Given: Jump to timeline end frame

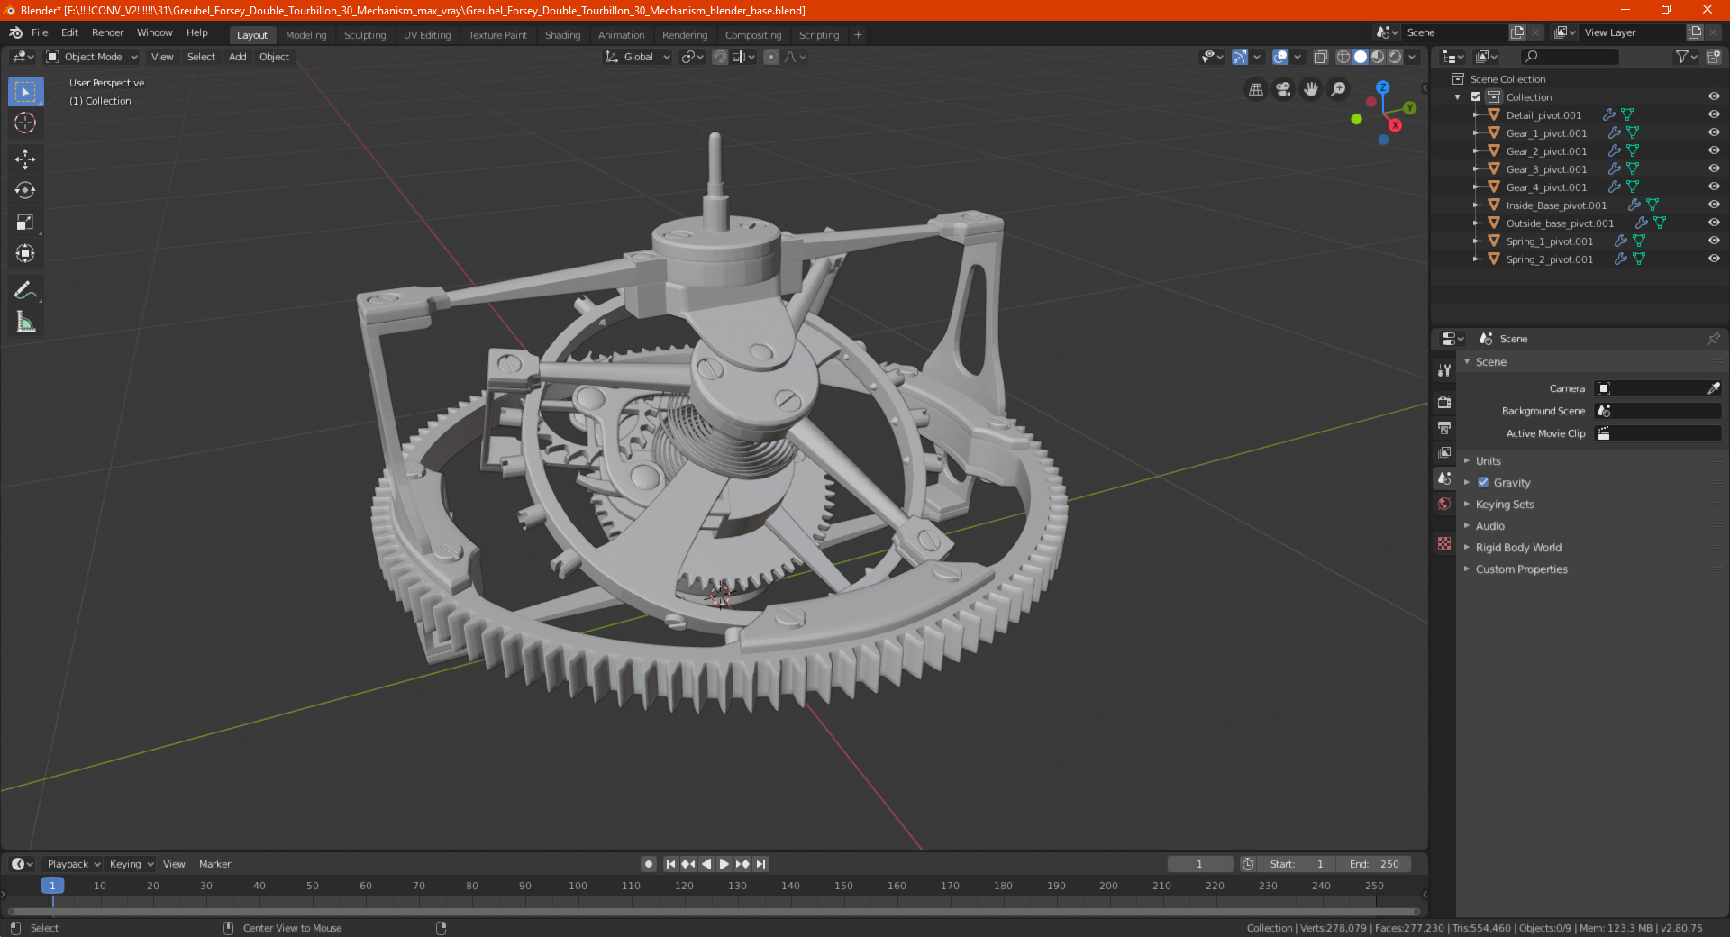Looking at the screenshot, I should 760,864.
